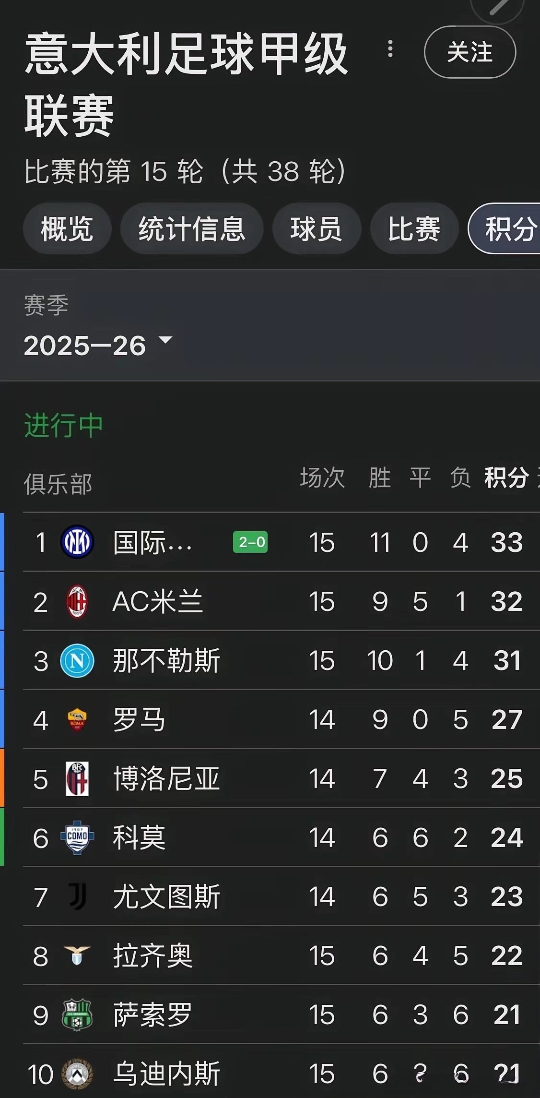Click the AC Milan club crest
The image size is (540, 1098).
tap(77, 601)
